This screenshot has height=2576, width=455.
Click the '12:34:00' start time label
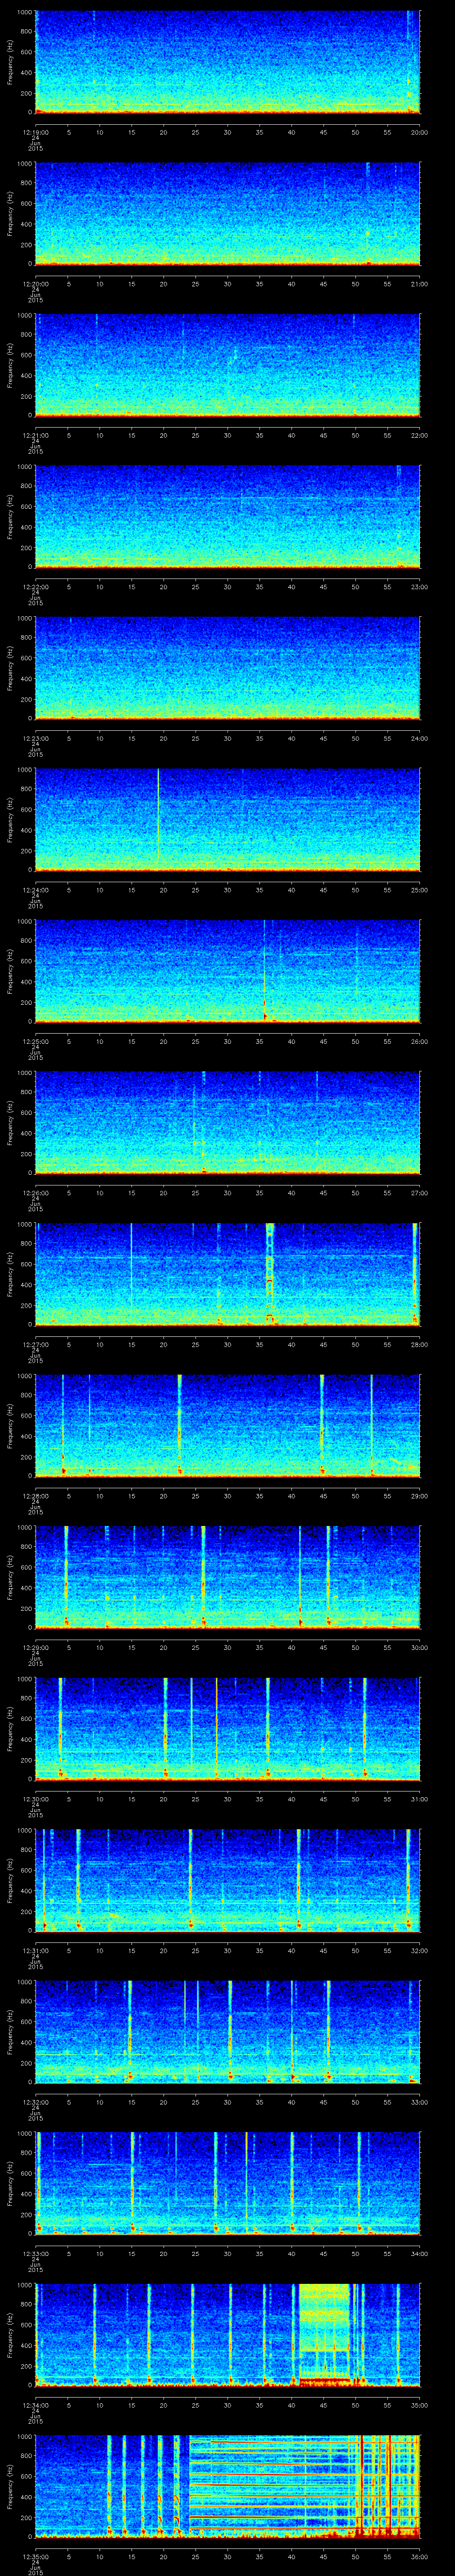click(x=35, y=2404)
